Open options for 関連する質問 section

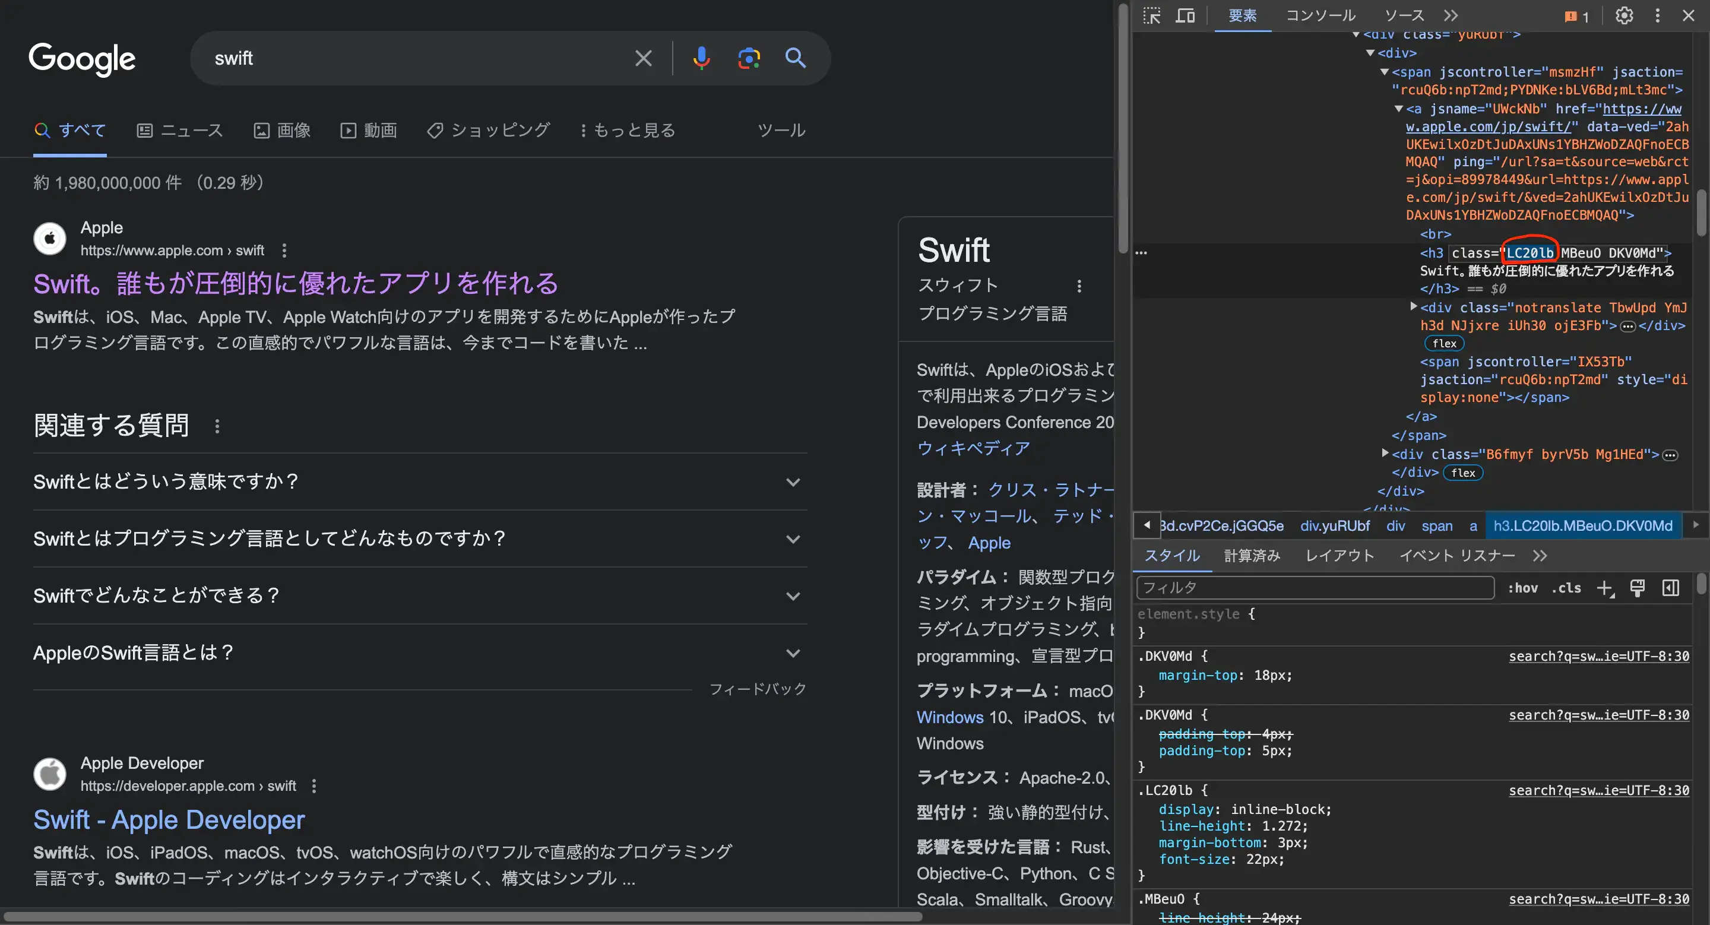[x=217, y=426]
